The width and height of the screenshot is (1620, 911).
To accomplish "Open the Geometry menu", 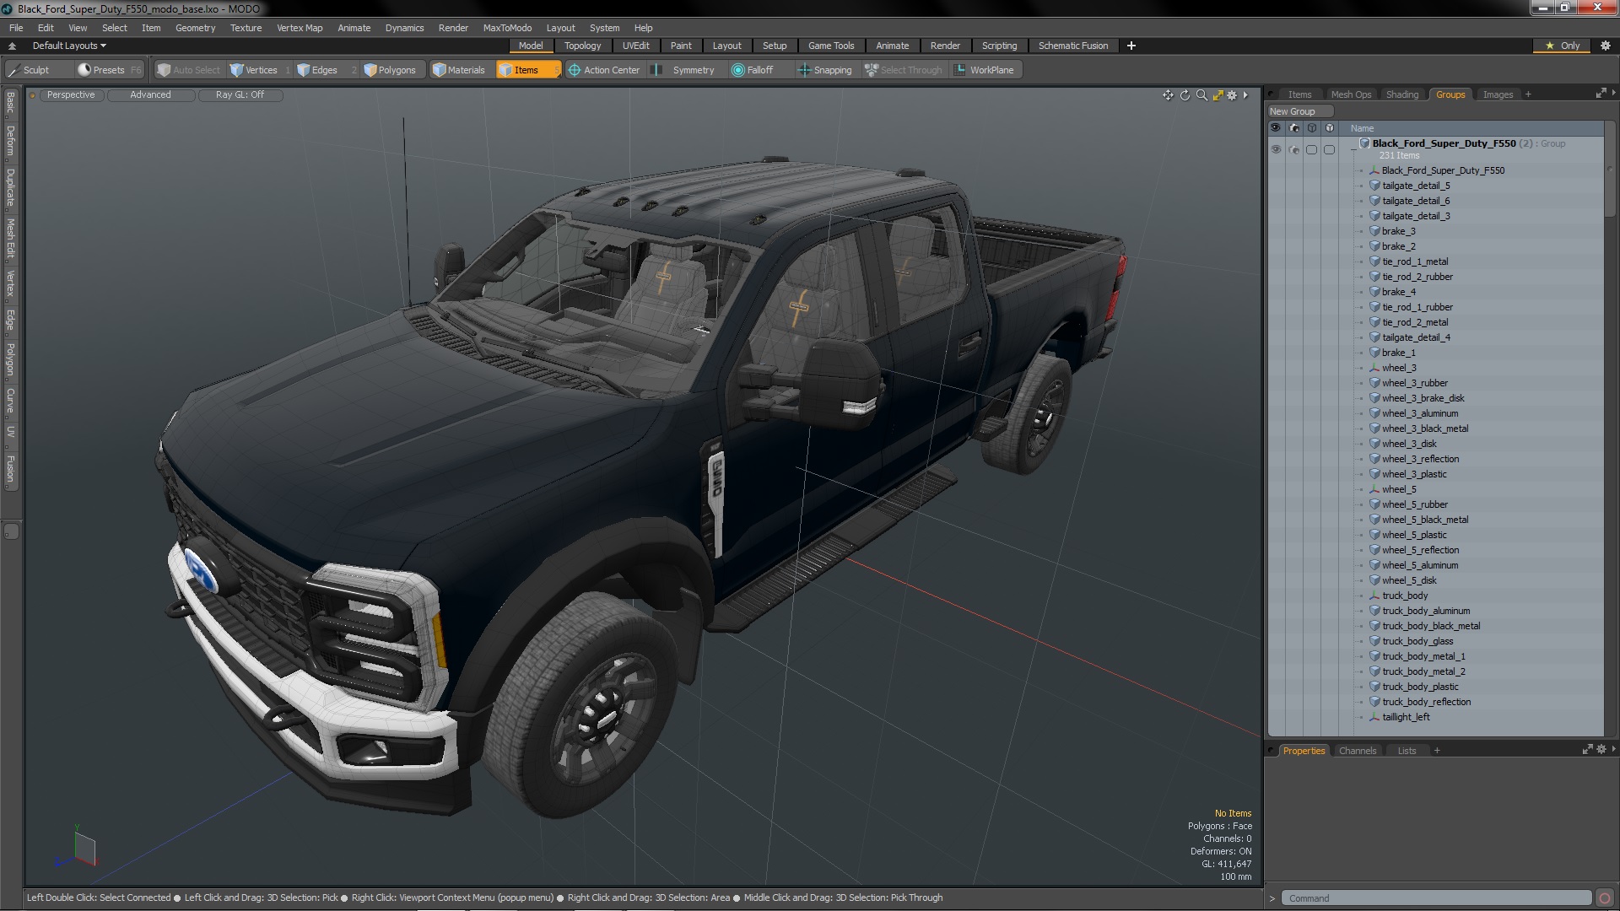I will 195,28.
